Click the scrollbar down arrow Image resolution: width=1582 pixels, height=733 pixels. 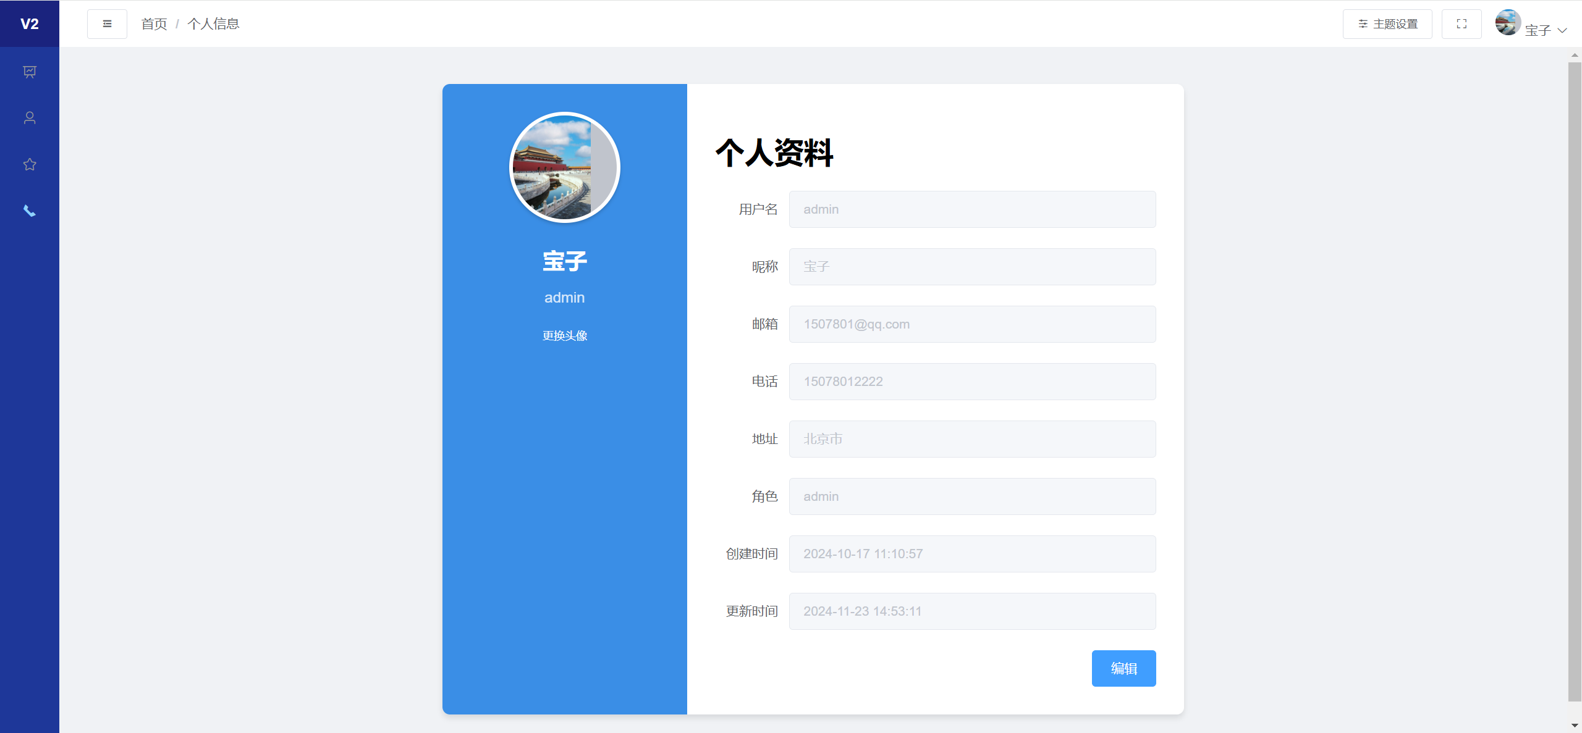(1575, 726)
